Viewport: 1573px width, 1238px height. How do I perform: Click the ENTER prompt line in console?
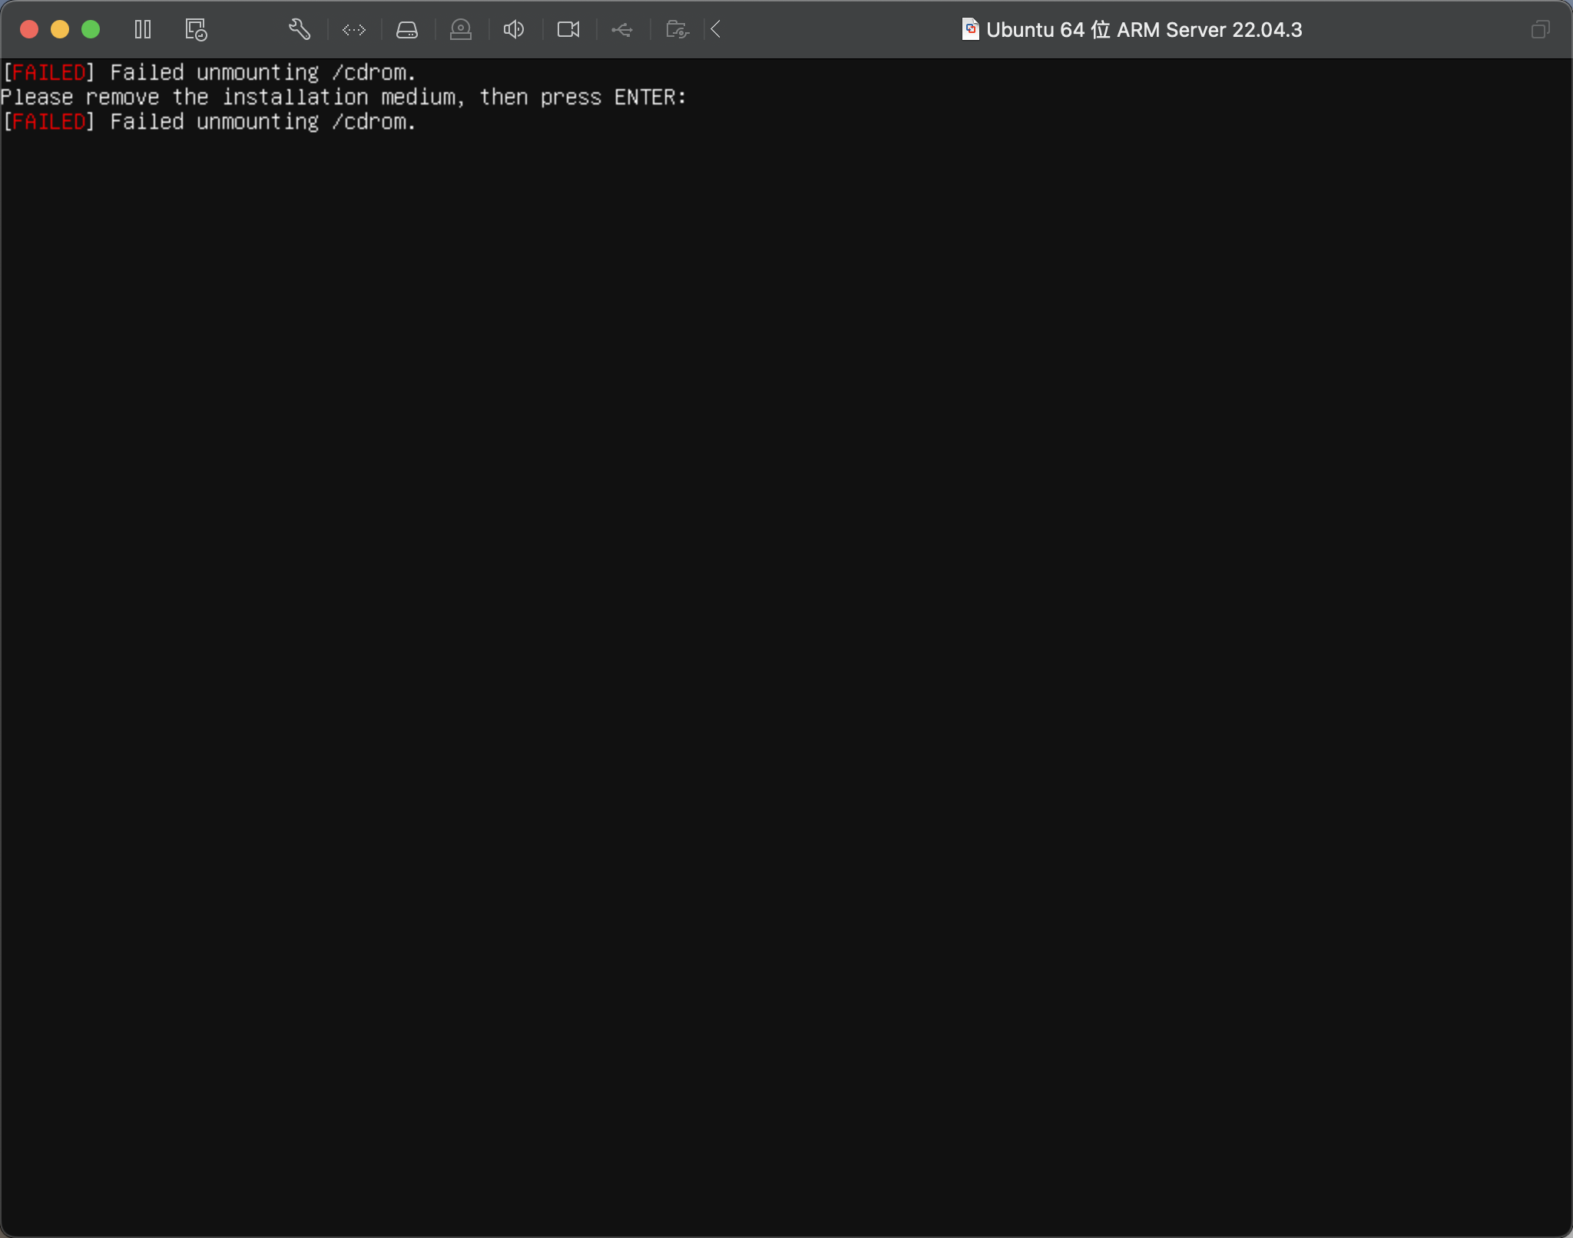tap(343, 98)
